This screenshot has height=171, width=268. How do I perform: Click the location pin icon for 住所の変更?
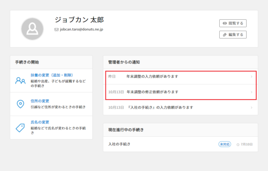tap(21, 104)
